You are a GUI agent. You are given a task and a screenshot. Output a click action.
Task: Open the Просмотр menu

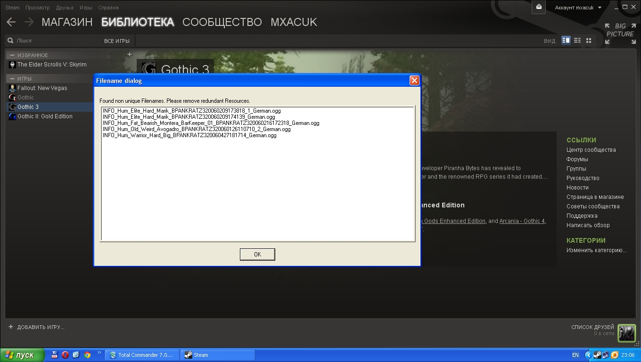click(38, 8)
